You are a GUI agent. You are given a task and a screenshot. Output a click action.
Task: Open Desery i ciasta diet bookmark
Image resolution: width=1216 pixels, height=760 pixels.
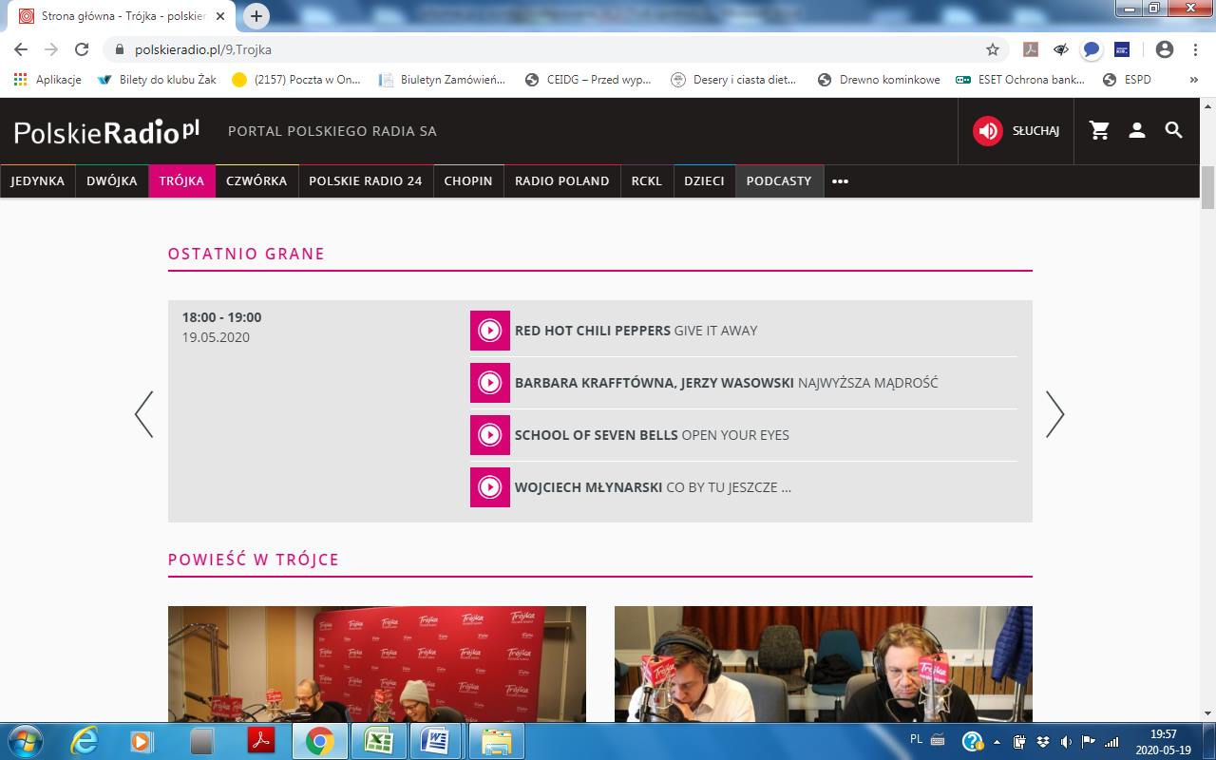click(734, 80)
